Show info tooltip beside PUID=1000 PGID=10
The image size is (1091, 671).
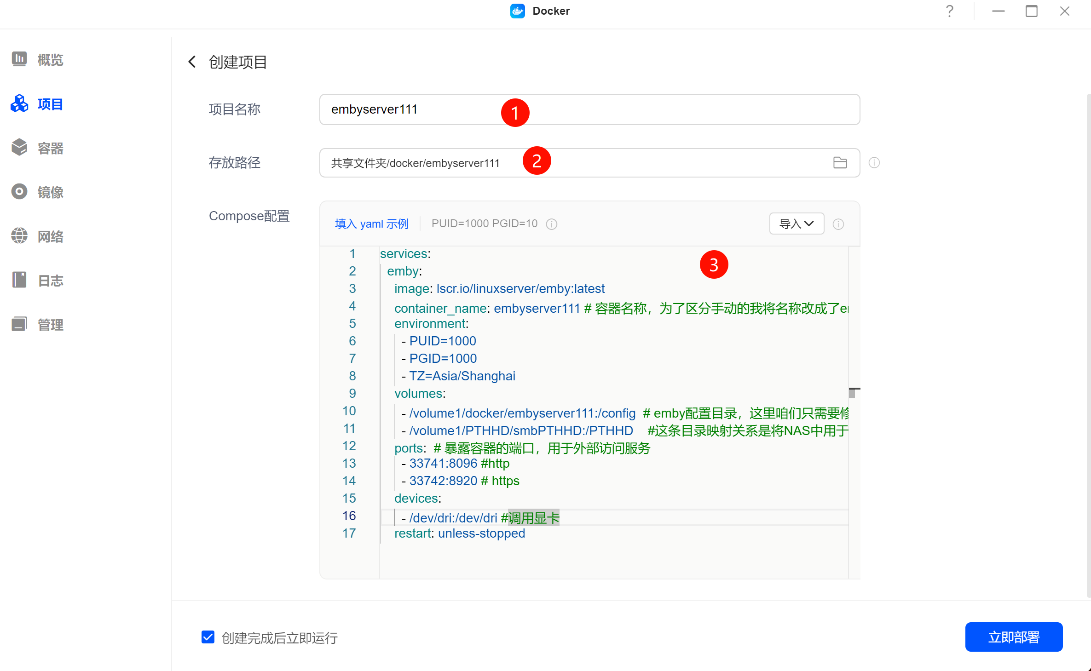[552, 224]
